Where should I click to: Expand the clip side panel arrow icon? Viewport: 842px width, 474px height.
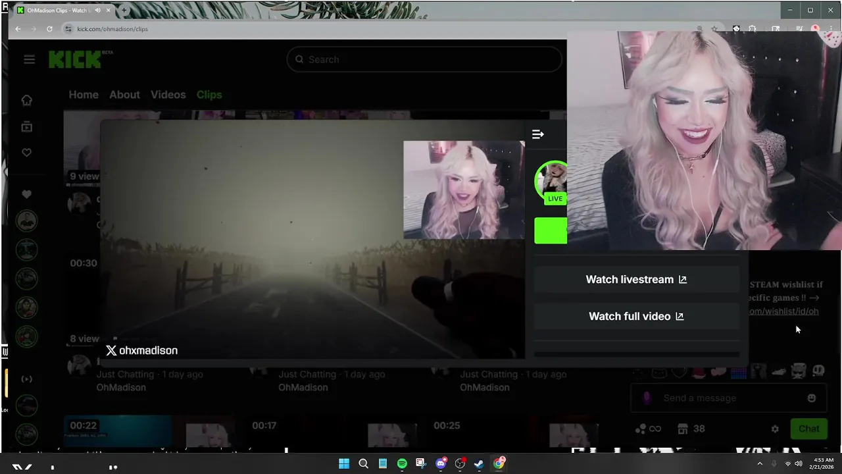[538, 134]
